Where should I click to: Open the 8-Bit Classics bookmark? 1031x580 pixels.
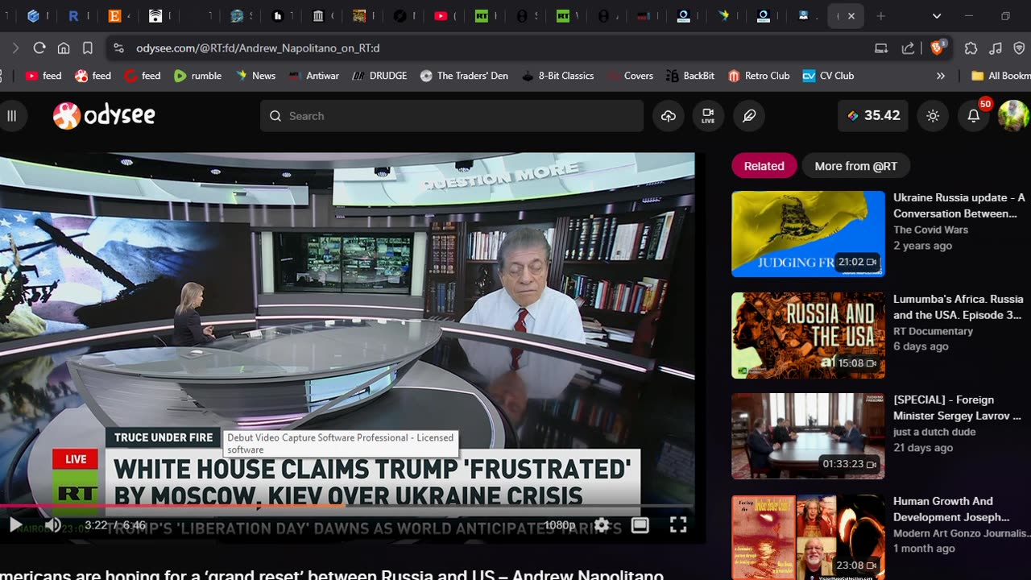point(557,76)
